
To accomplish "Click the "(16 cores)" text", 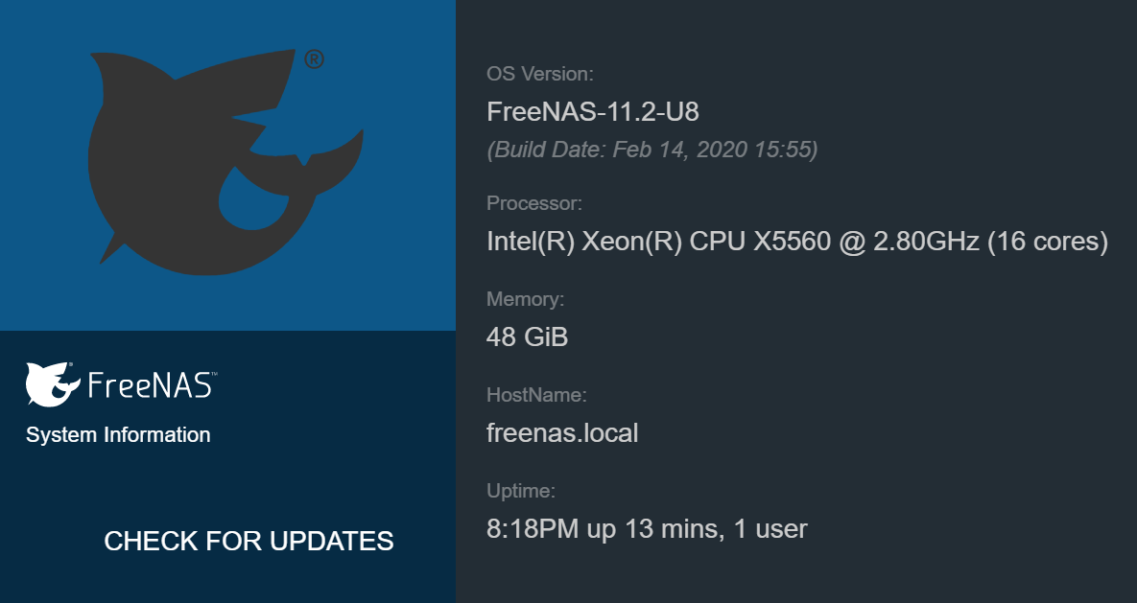I will pos(1049,242).
